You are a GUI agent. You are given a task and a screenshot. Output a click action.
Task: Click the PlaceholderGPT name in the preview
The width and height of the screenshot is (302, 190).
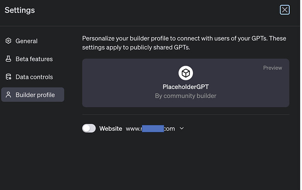(x=186, y=87)
